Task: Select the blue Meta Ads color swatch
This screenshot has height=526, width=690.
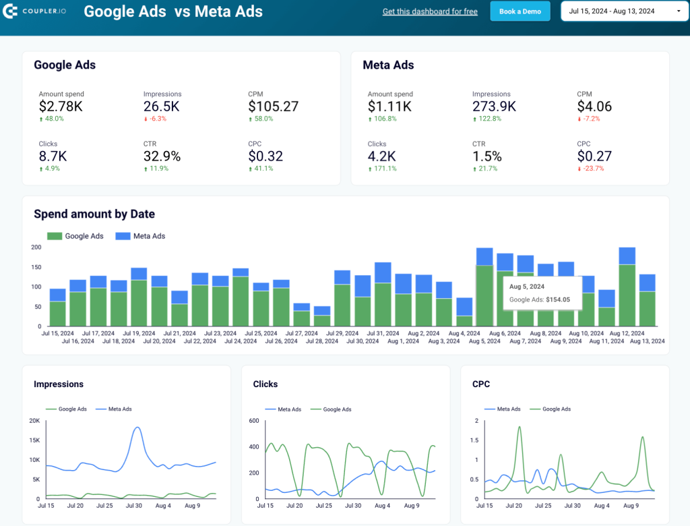Action: pos(122,236)
